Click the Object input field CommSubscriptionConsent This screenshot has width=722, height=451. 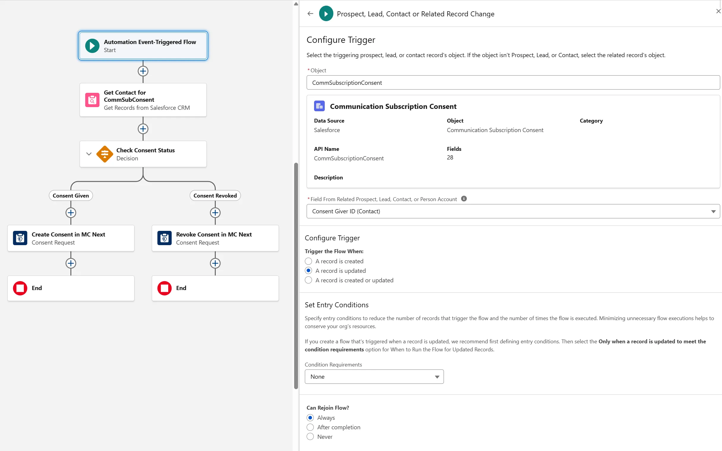pyautogui.click(x=513, y=82)
